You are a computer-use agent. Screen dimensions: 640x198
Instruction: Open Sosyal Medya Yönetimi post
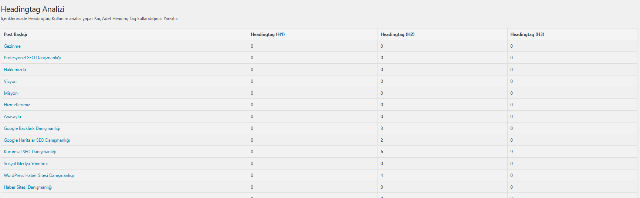[26, 164]
